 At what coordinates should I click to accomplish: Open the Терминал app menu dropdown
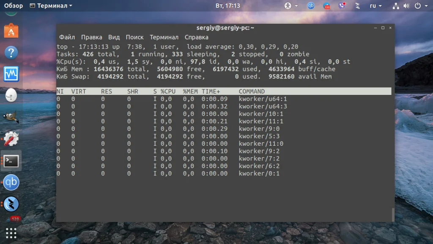(x=51, y=6)
